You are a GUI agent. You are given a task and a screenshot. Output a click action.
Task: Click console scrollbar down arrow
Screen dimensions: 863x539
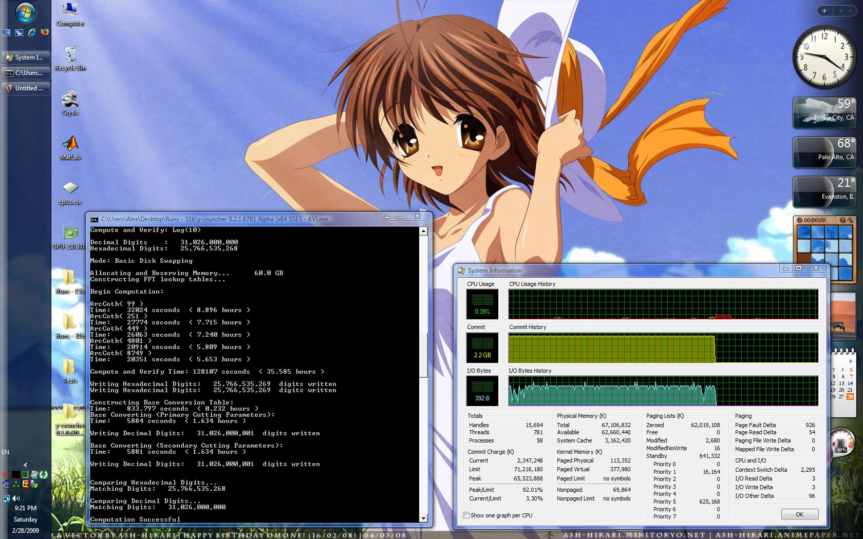coord(423,518)
